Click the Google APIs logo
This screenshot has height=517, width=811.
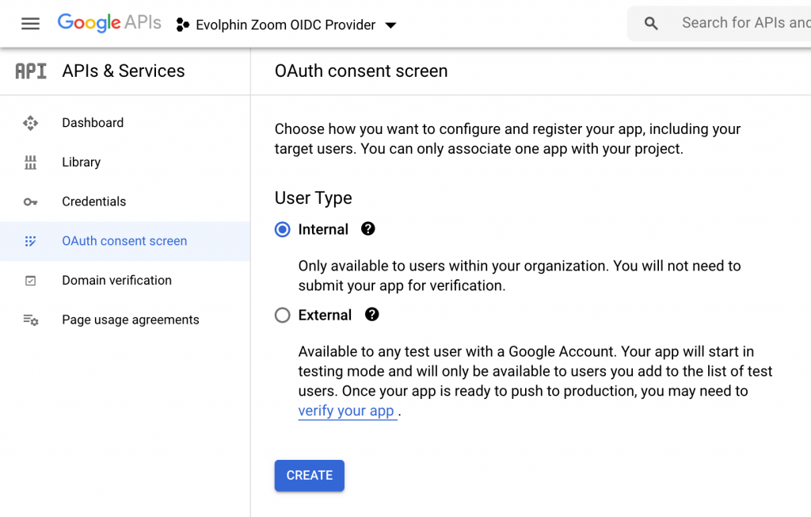[x=109, y=24]
